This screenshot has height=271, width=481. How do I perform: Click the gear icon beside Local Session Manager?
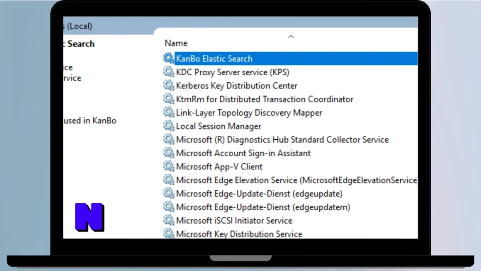coord(169,126)
